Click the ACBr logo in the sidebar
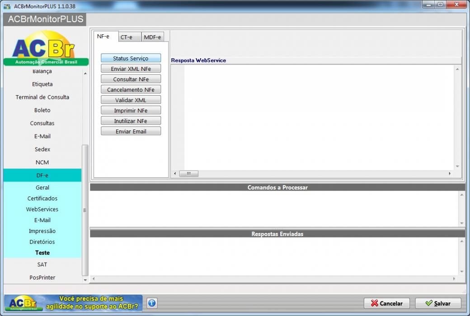This screenshot has width=470, height=316. pyautogui.click(x=46, y=48)
